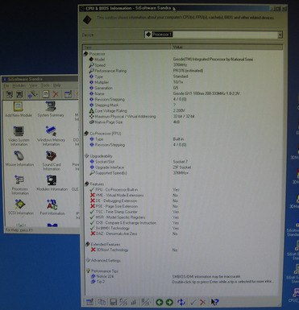The image size is (299, 310).
Task: Open the Modules menu in Sandra
Action: (x=19, y=85)
